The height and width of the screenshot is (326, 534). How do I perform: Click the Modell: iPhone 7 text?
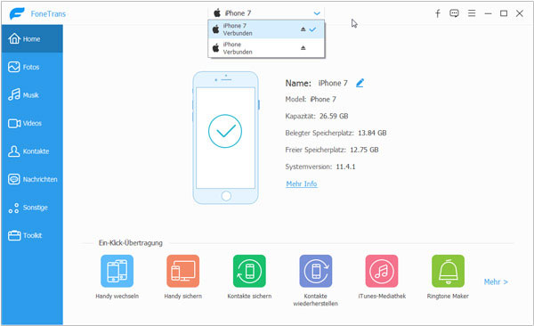coord(311,99)
